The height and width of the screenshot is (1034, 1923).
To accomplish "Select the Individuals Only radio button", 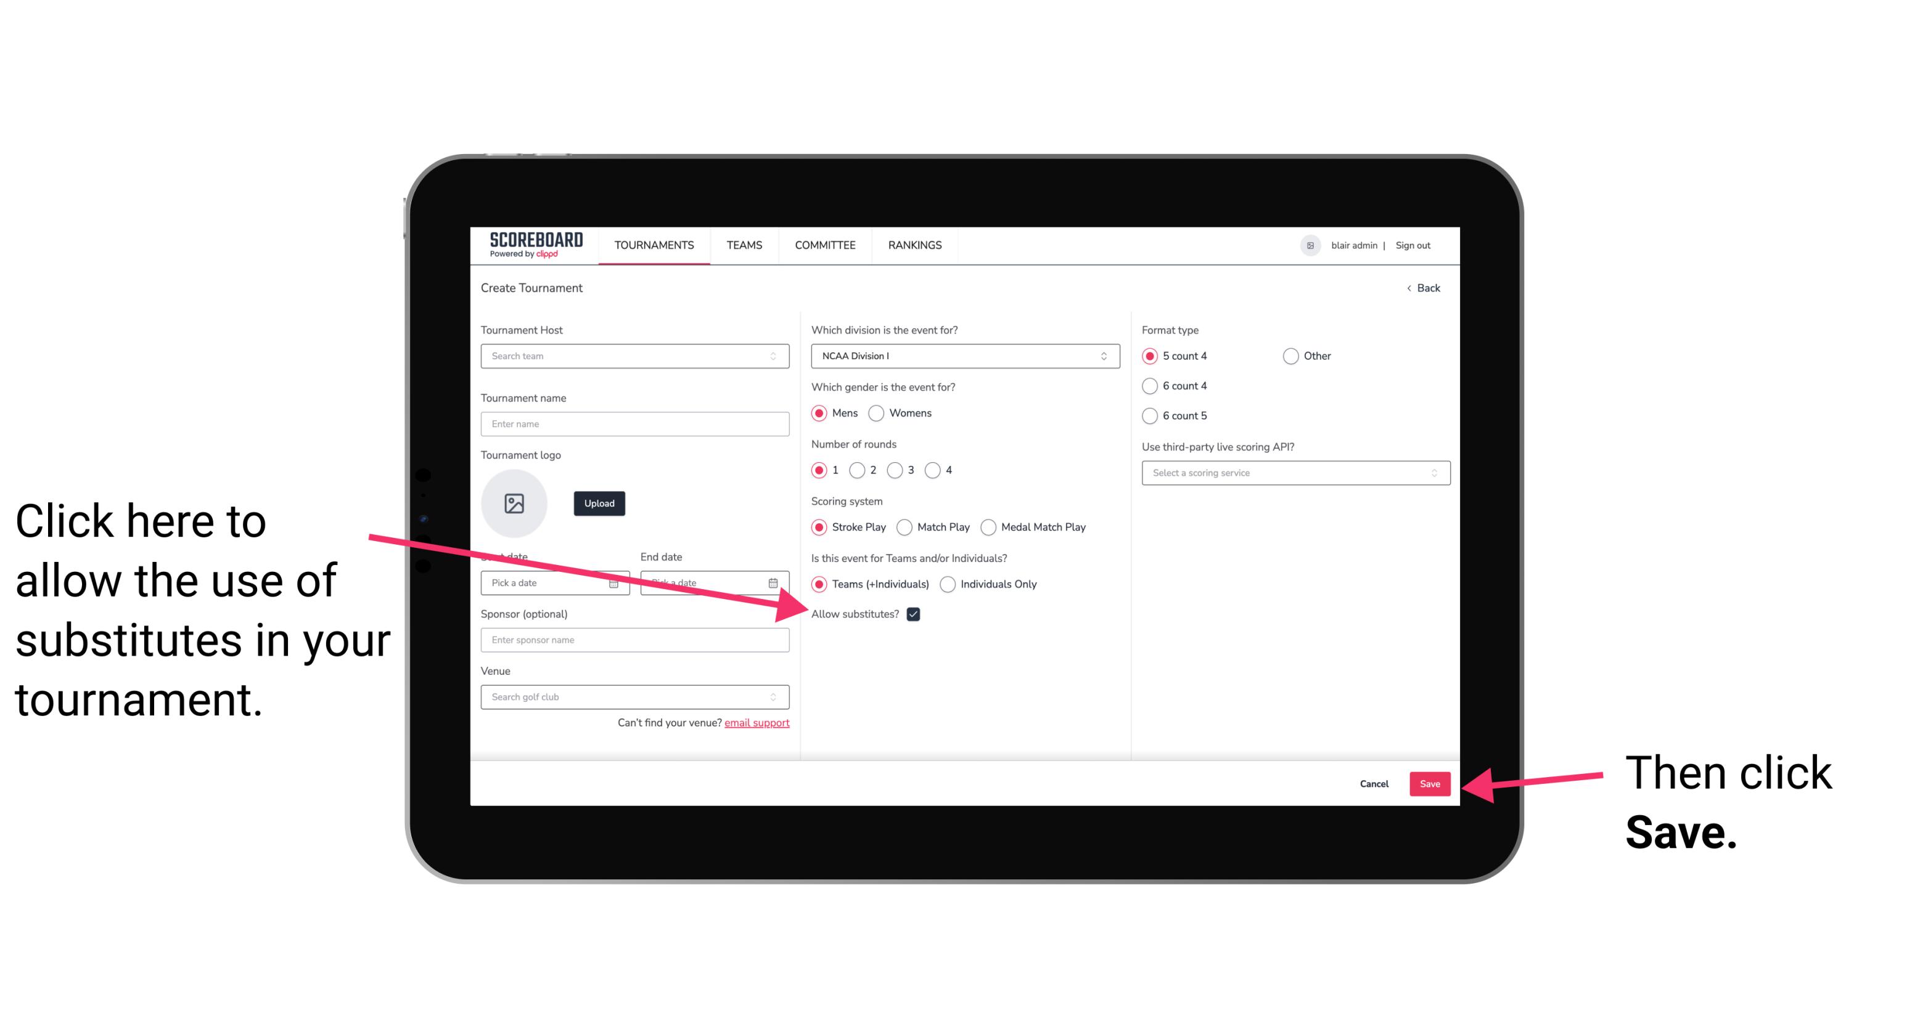I will [948, 585].
